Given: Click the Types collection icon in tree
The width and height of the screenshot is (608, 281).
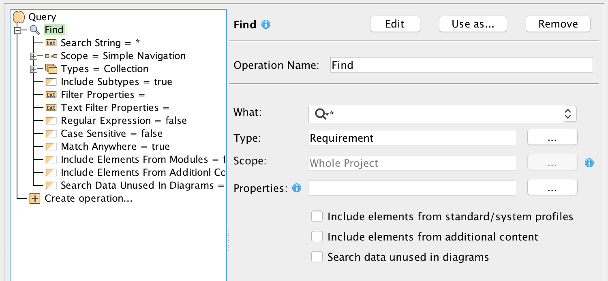Looking at the screenshot, I should click(x=51, y=69).
